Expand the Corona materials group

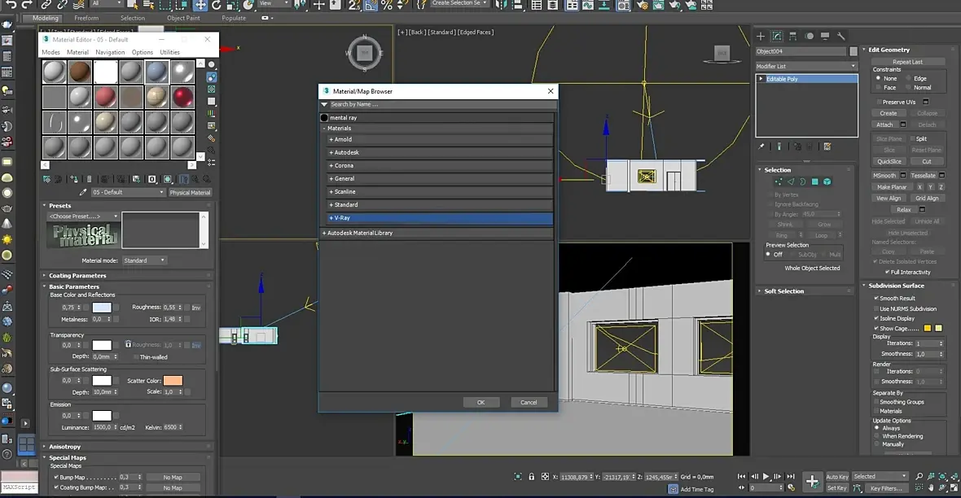(x=342, y=166)
